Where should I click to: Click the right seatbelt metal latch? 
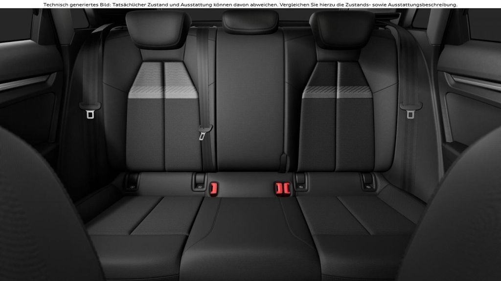point(410,113)
